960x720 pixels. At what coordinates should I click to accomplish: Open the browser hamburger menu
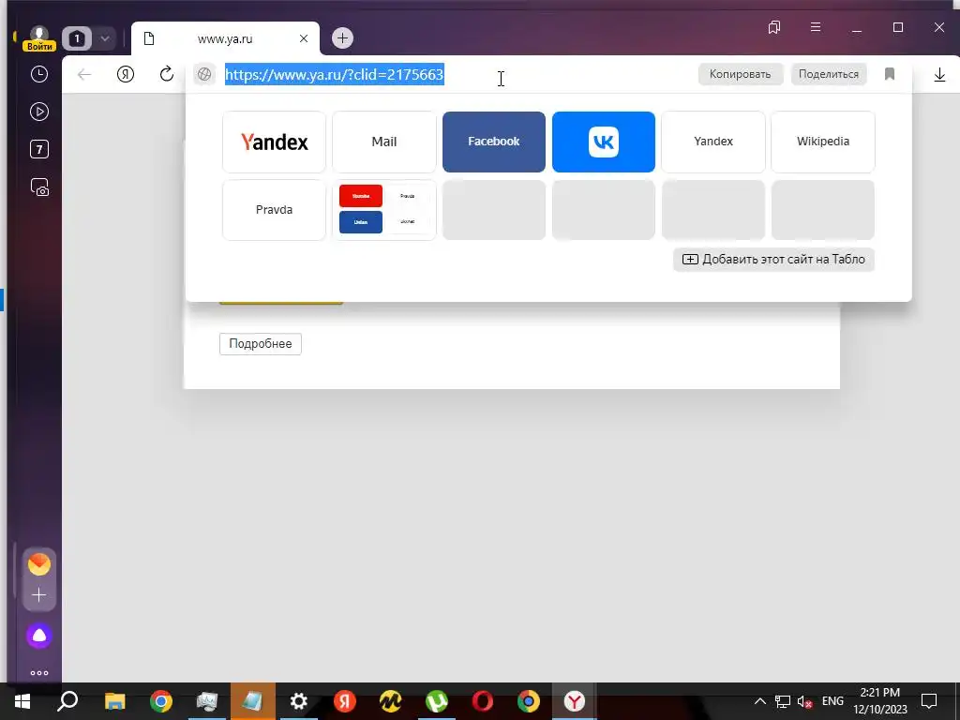coord(816,27)
